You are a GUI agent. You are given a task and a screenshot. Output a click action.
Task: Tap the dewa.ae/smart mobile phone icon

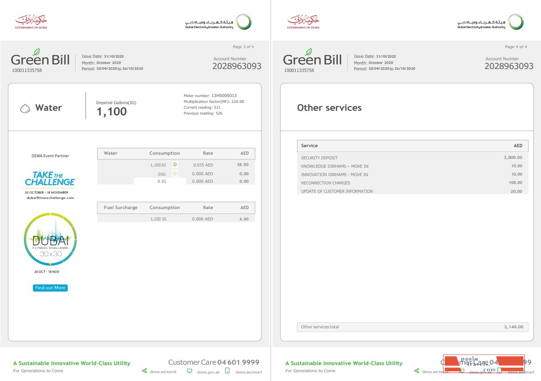[227, 371]
